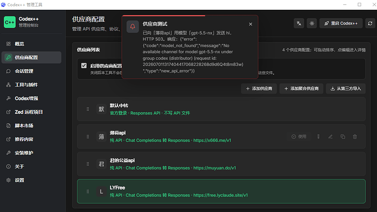The image size is (377, 212).
Task: Click the language translate icon
Action: pos(299,23)
